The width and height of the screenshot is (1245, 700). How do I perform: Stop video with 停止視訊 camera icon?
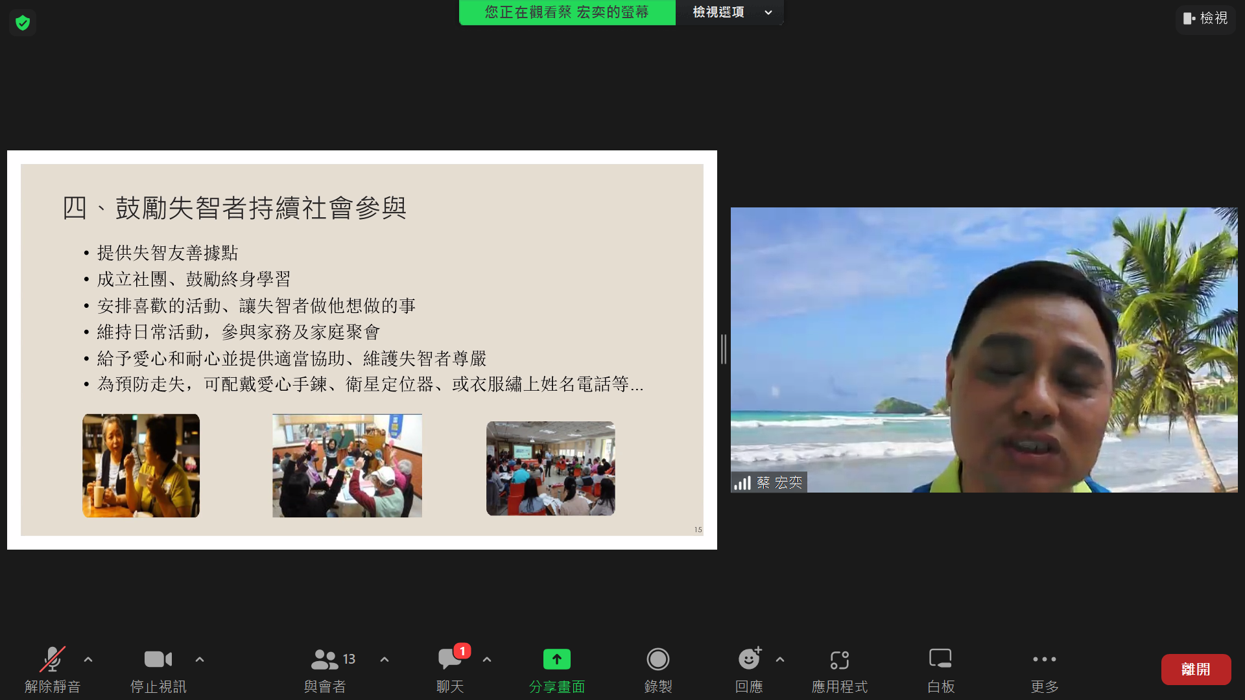(x=158, y=659)
